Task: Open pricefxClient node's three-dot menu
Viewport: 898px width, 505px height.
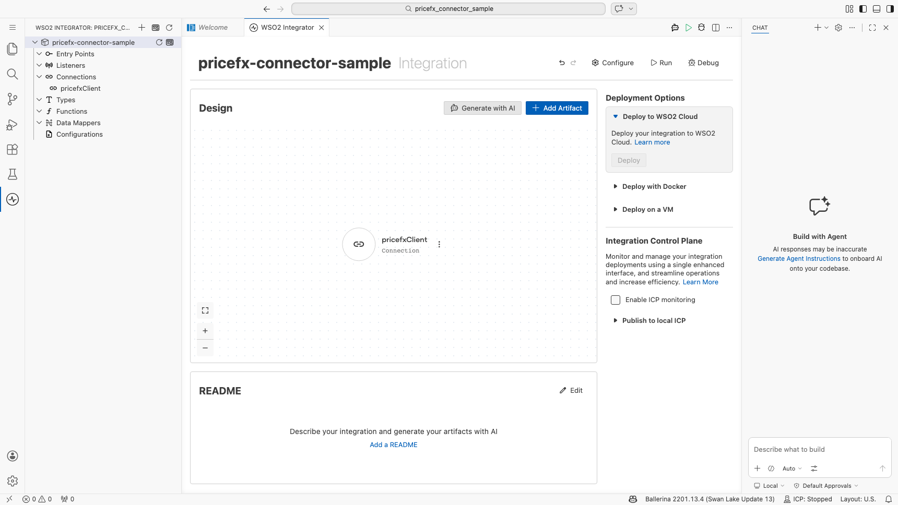Action: click(439, 244)
